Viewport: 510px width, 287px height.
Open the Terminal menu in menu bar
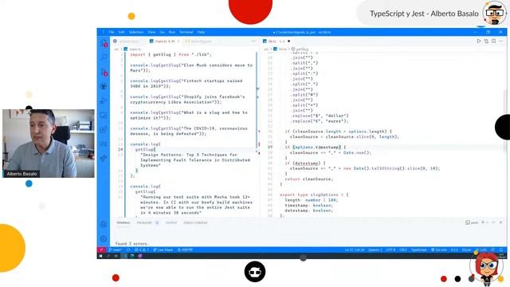186,32
